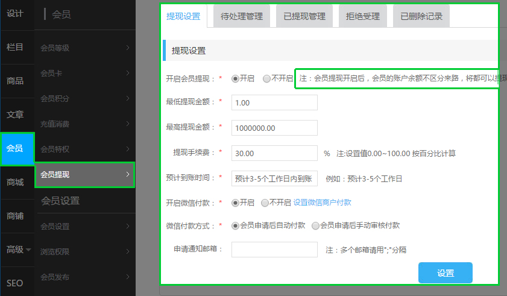
Task: Select 开启 radio for 开启会员提现
Action: coord(235,78)
